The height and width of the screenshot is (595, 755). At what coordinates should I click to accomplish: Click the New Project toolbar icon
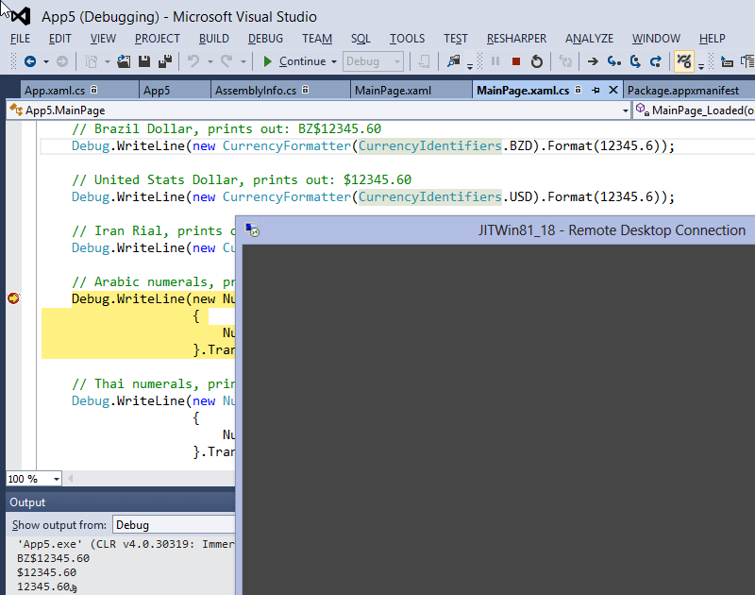pos(91,61)
